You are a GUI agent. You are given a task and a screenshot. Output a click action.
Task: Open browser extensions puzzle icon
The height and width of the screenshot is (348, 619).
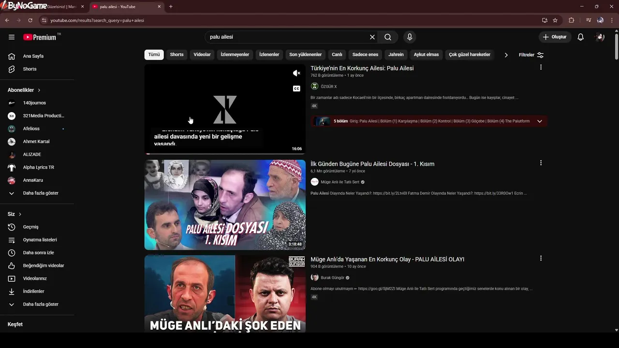point(571,20)
